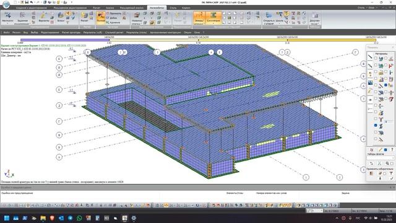Check the first left-column checkbox under Материалы
Viewport: 396px width, 223px height.
coord(376,58)
